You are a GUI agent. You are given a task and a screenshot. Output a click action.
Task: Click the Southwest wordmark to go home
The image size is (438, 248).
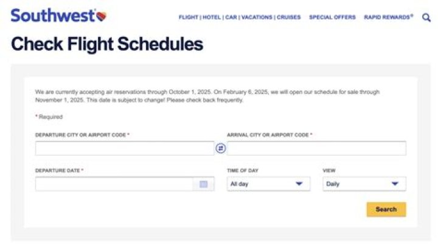52,16
